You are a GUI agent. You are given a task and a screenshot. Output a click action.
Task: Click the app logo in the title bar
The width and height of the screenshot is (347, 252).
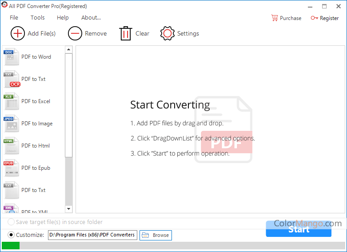[4, 4]
